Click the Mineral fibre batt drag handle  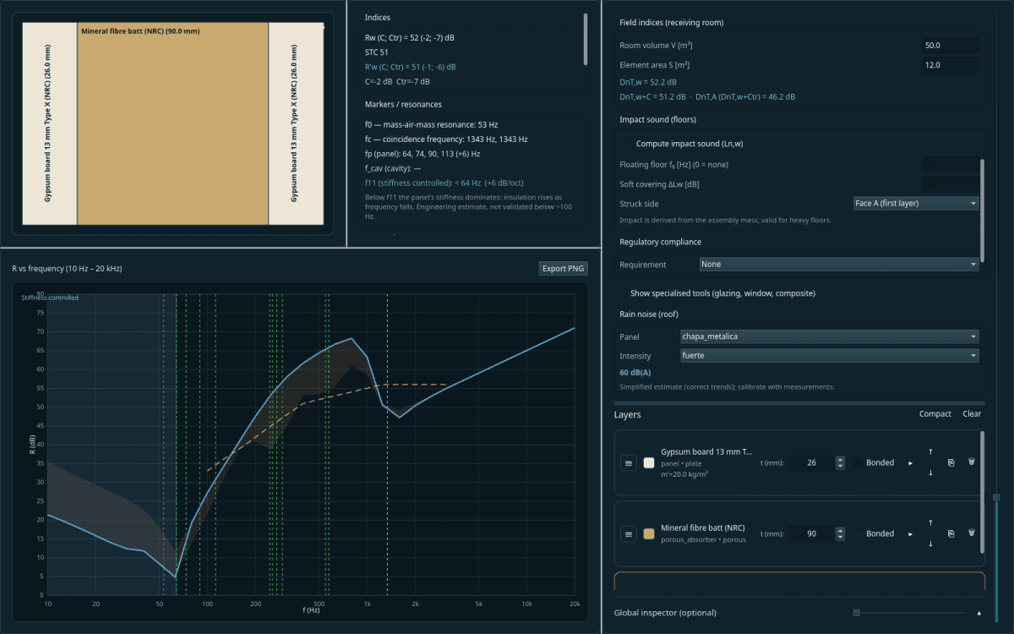[629, 533]
